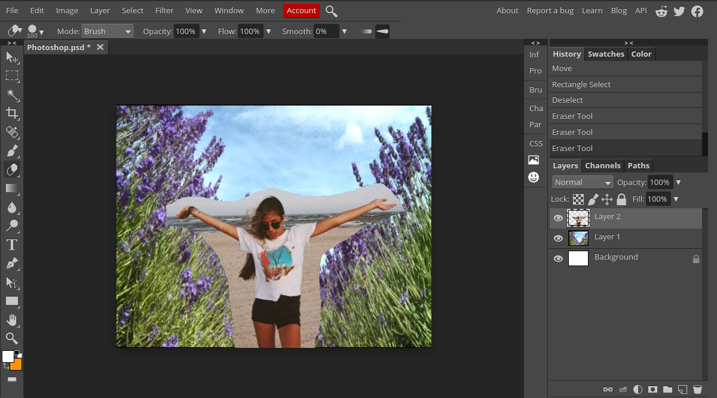The width and height of the screenshot is (717, 398).
Task: Open layer effects with eff button
Action: (623, 390)
